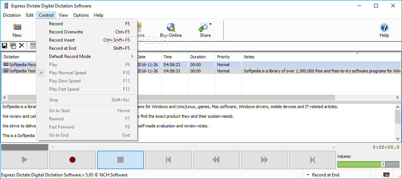The height and width of the screenshot is (179, 402).
Task: Click the status bar recorder icon
Action: (386, 175)
